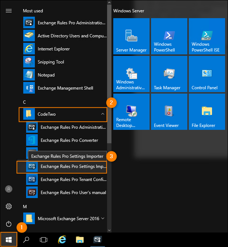The image size is (228, 247).
Task: Click the 'M' alphabet section header
Action: pyautogui.click(x=25, y=207)
